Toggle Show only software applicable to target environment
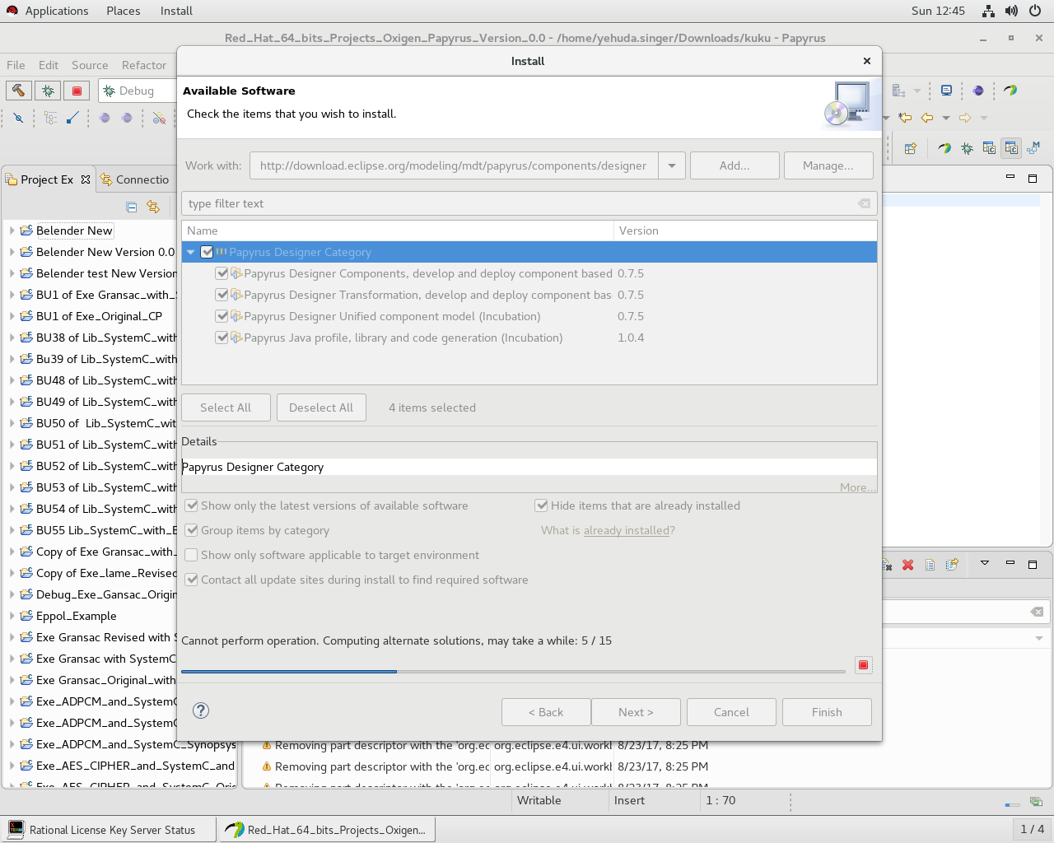Image resolution: width=1054 pixels, height=843 pixels. click(x=192, y=555)
